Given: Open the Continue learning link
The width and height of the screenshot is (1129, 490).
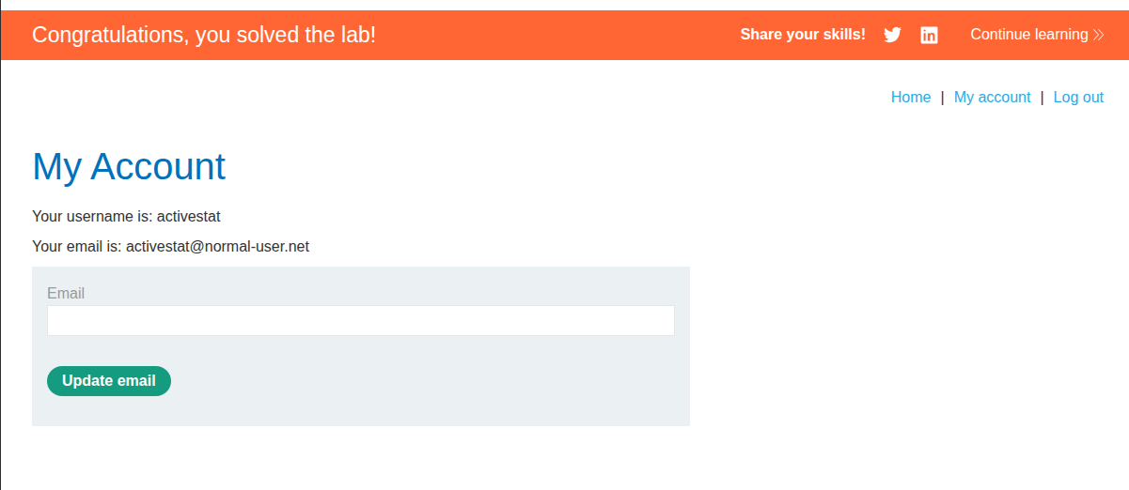Looking at the screenshot, I should coord(1028,35).
